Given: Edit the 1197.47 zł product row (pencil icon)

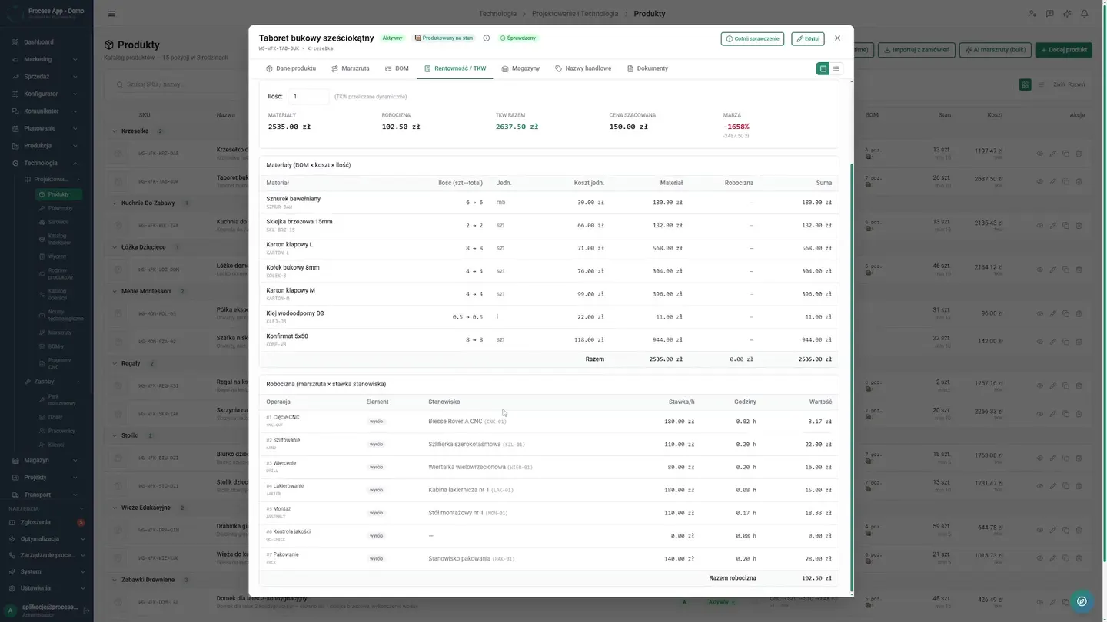Looking at the screenshot, I should (x=1053, y=154).
